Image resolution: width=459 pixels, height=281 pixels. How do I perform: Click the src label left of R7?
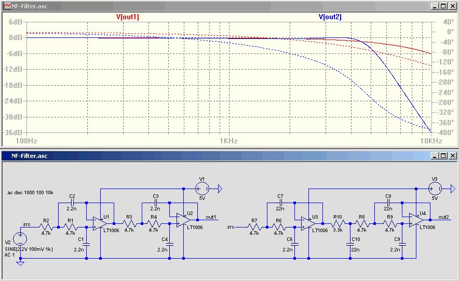click(231, 227)
